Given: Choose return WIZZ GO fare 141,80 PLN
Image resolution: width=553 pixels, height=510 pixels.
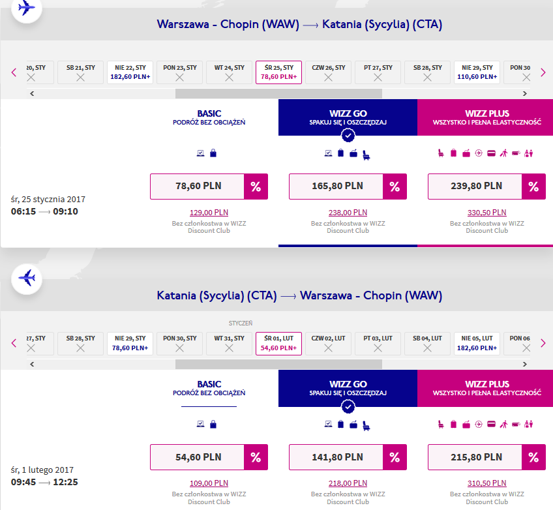Looking at the screenshot, I should pyautogui.click(x=336, y=457).
